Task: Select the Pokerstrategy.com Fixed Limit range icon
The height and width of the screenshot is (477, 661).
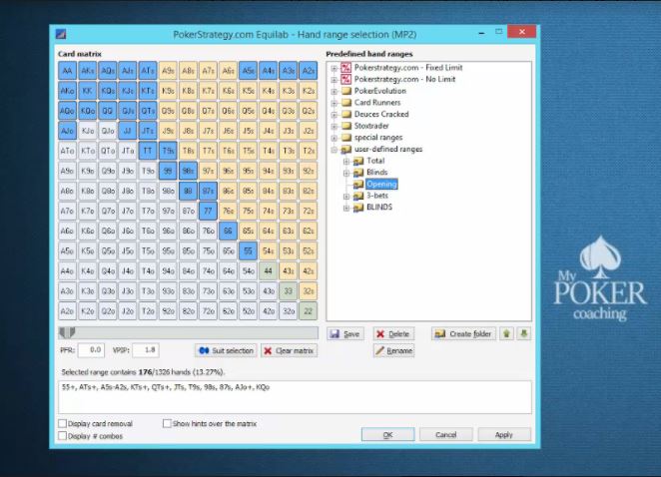Action: pos(346,68)
